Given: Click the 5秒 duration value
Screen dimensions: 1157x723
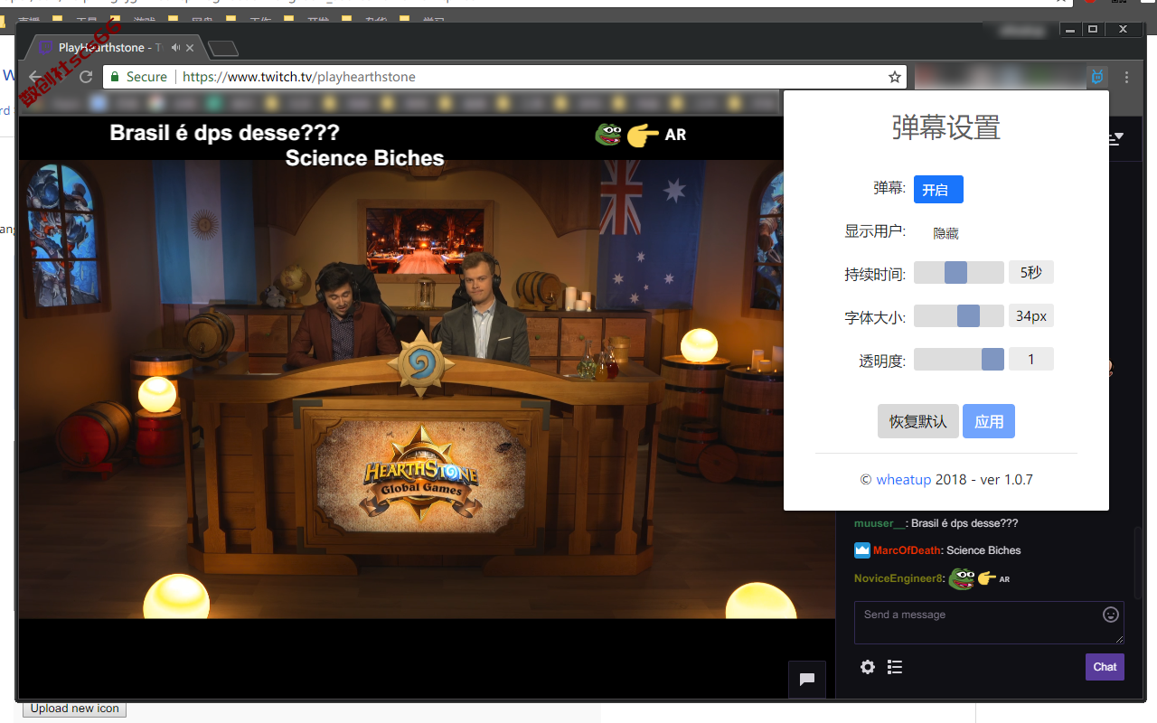Looking at the screenshot, I should click(1031, 273).
